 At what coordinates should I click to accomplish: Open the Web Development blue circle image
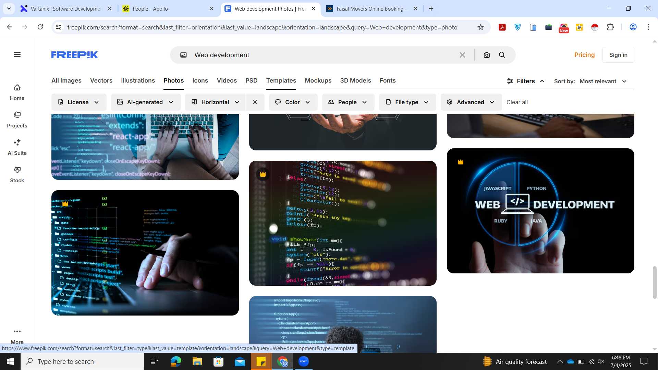540,211
